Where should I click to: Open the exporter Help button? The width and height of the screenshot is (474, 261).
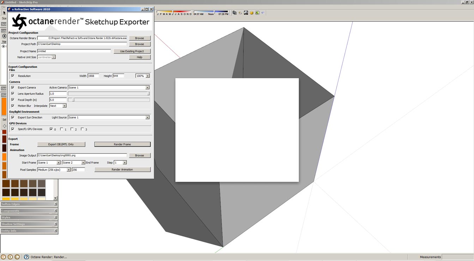pos(140,57)
